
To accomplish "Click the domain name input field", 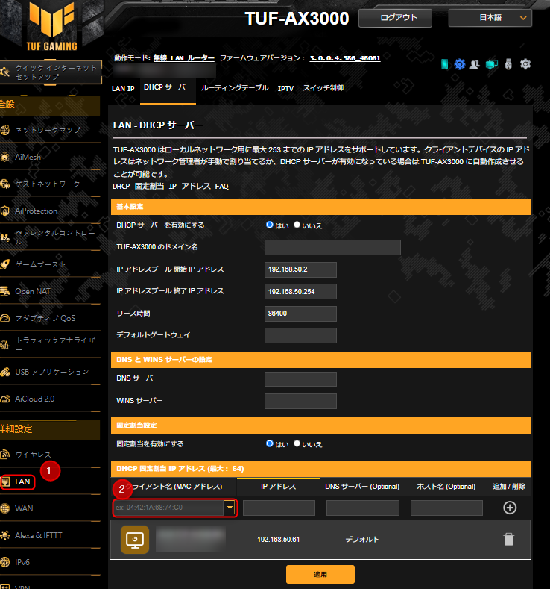I will pos(332,248).
